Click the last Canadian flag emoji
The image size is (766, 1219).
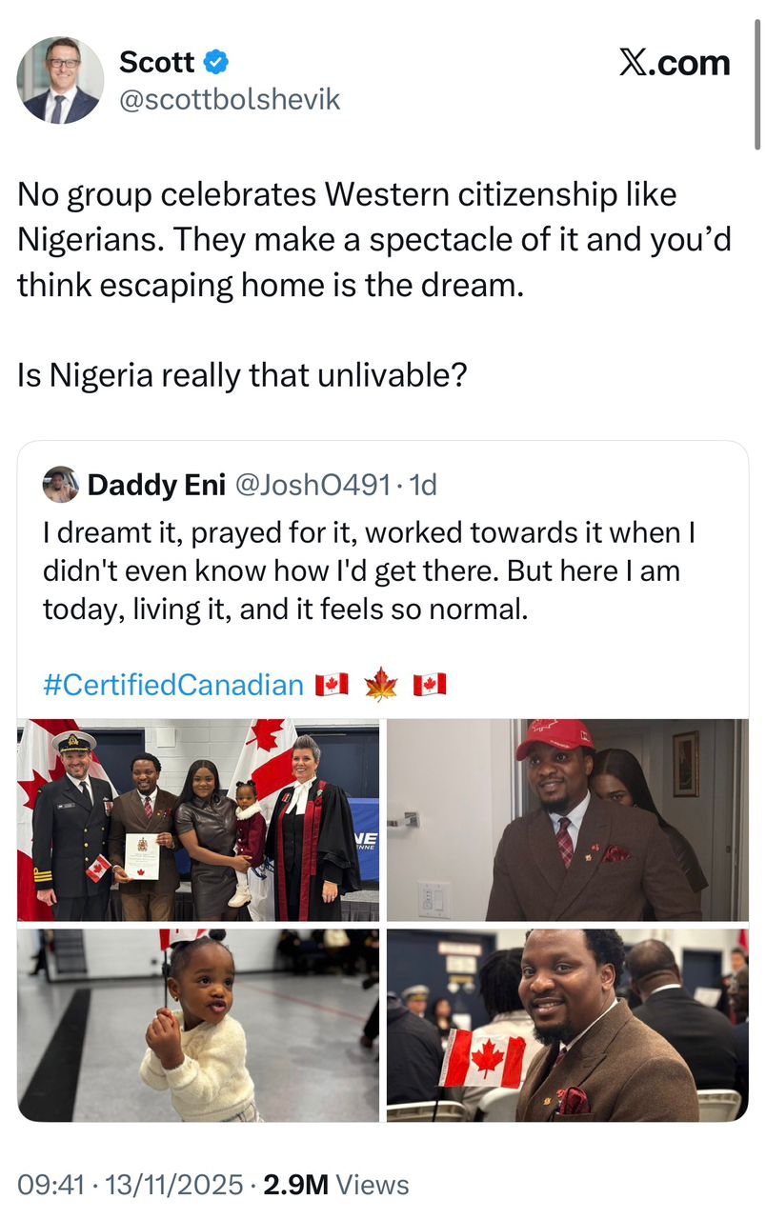coord(430,685)
